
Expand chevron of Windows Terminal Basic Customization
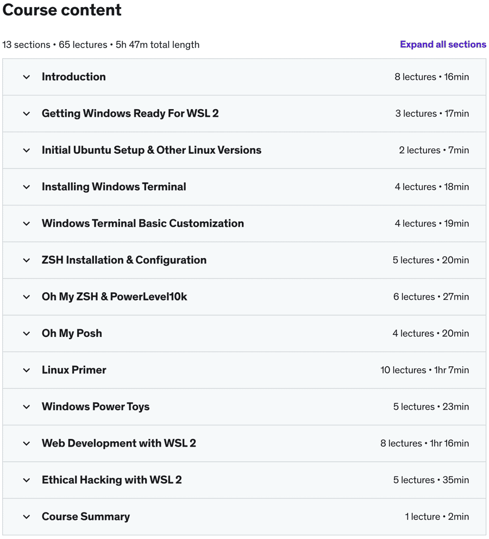coord(27,224)
